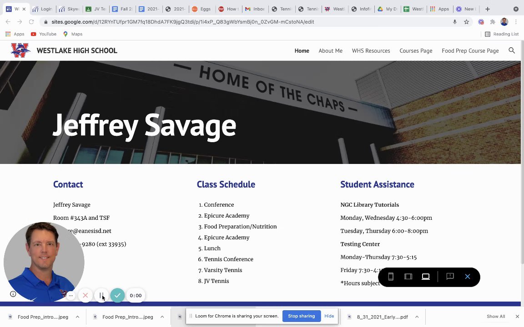Click 'Room #343A and TSF' text
Screen dimensions: 524x327
pos(81,218)
